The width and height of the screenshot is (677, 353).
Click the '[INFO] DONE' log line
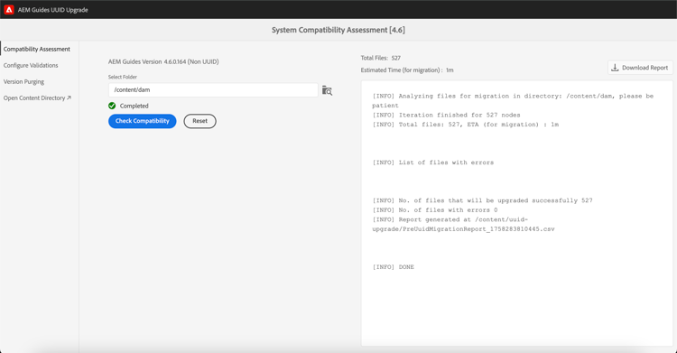pyautogui.click(x=393, y=267)
